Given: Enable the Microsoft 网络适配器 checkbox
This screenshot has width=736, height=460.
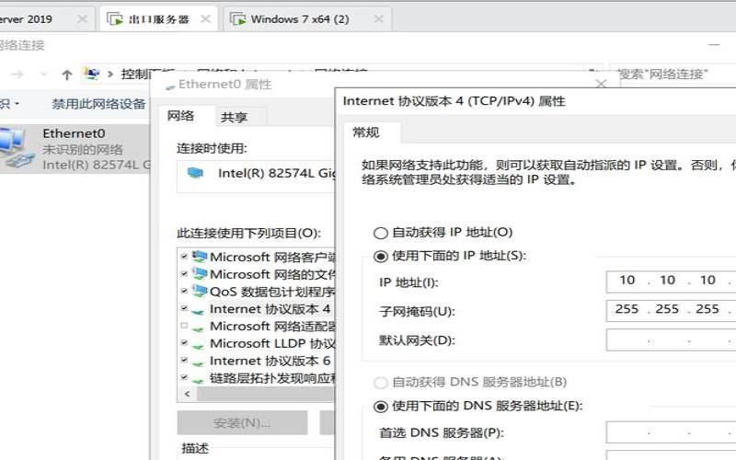Looking at the screenshot, I should click(184, 327).
